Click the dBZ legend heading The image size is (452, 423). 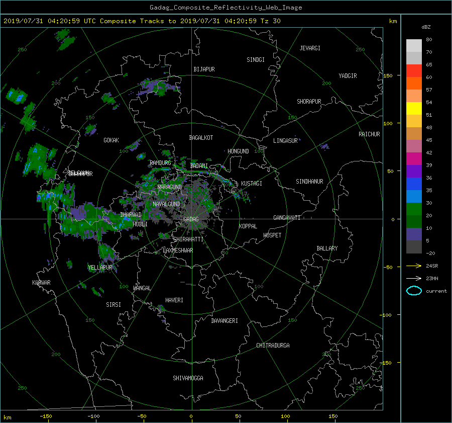coord(426,27)
